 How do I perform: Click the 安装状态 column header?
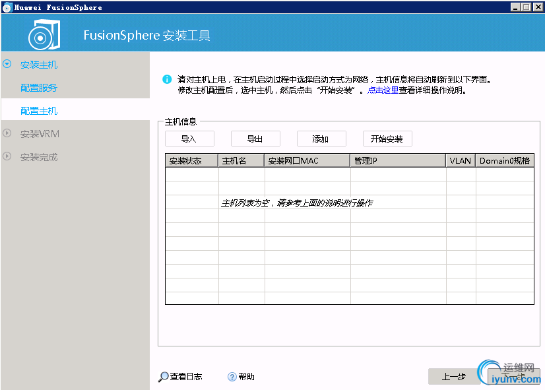pos(192,160)
